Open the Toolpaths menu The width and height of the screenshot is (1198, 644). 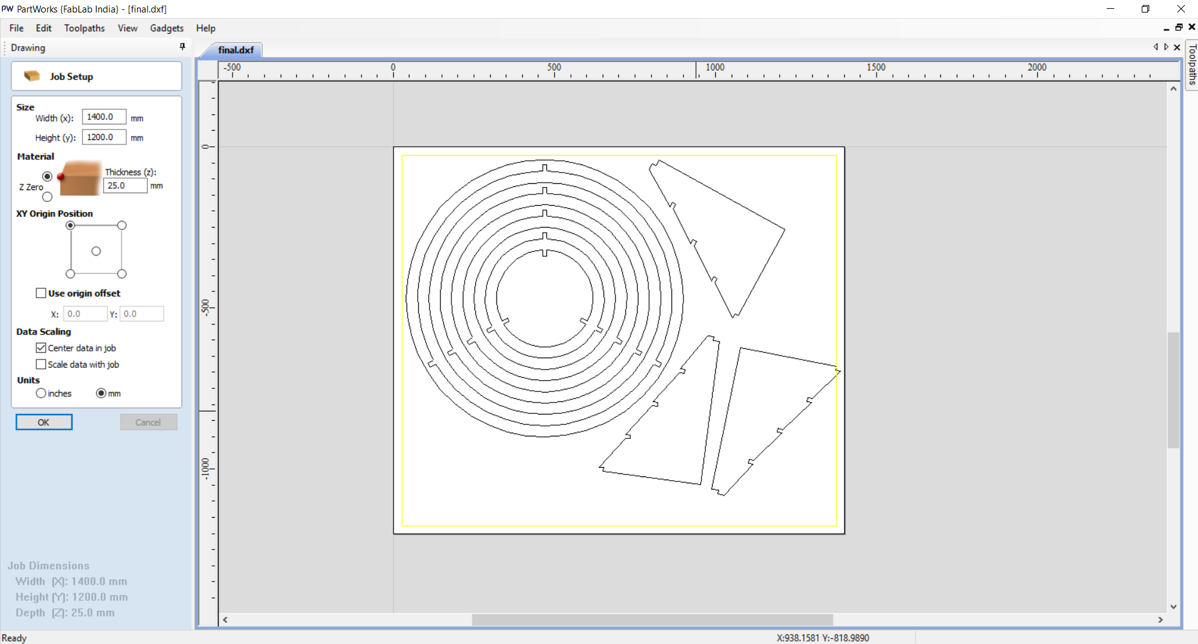click(x=84, y=28)
